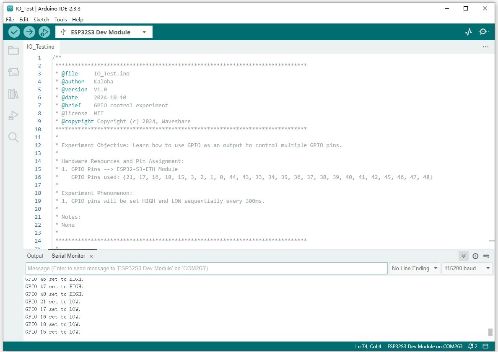Image resolution: width=498 pixels, height=352 pixels.
Task: Click the serial message input field
Action: point(206,268)
